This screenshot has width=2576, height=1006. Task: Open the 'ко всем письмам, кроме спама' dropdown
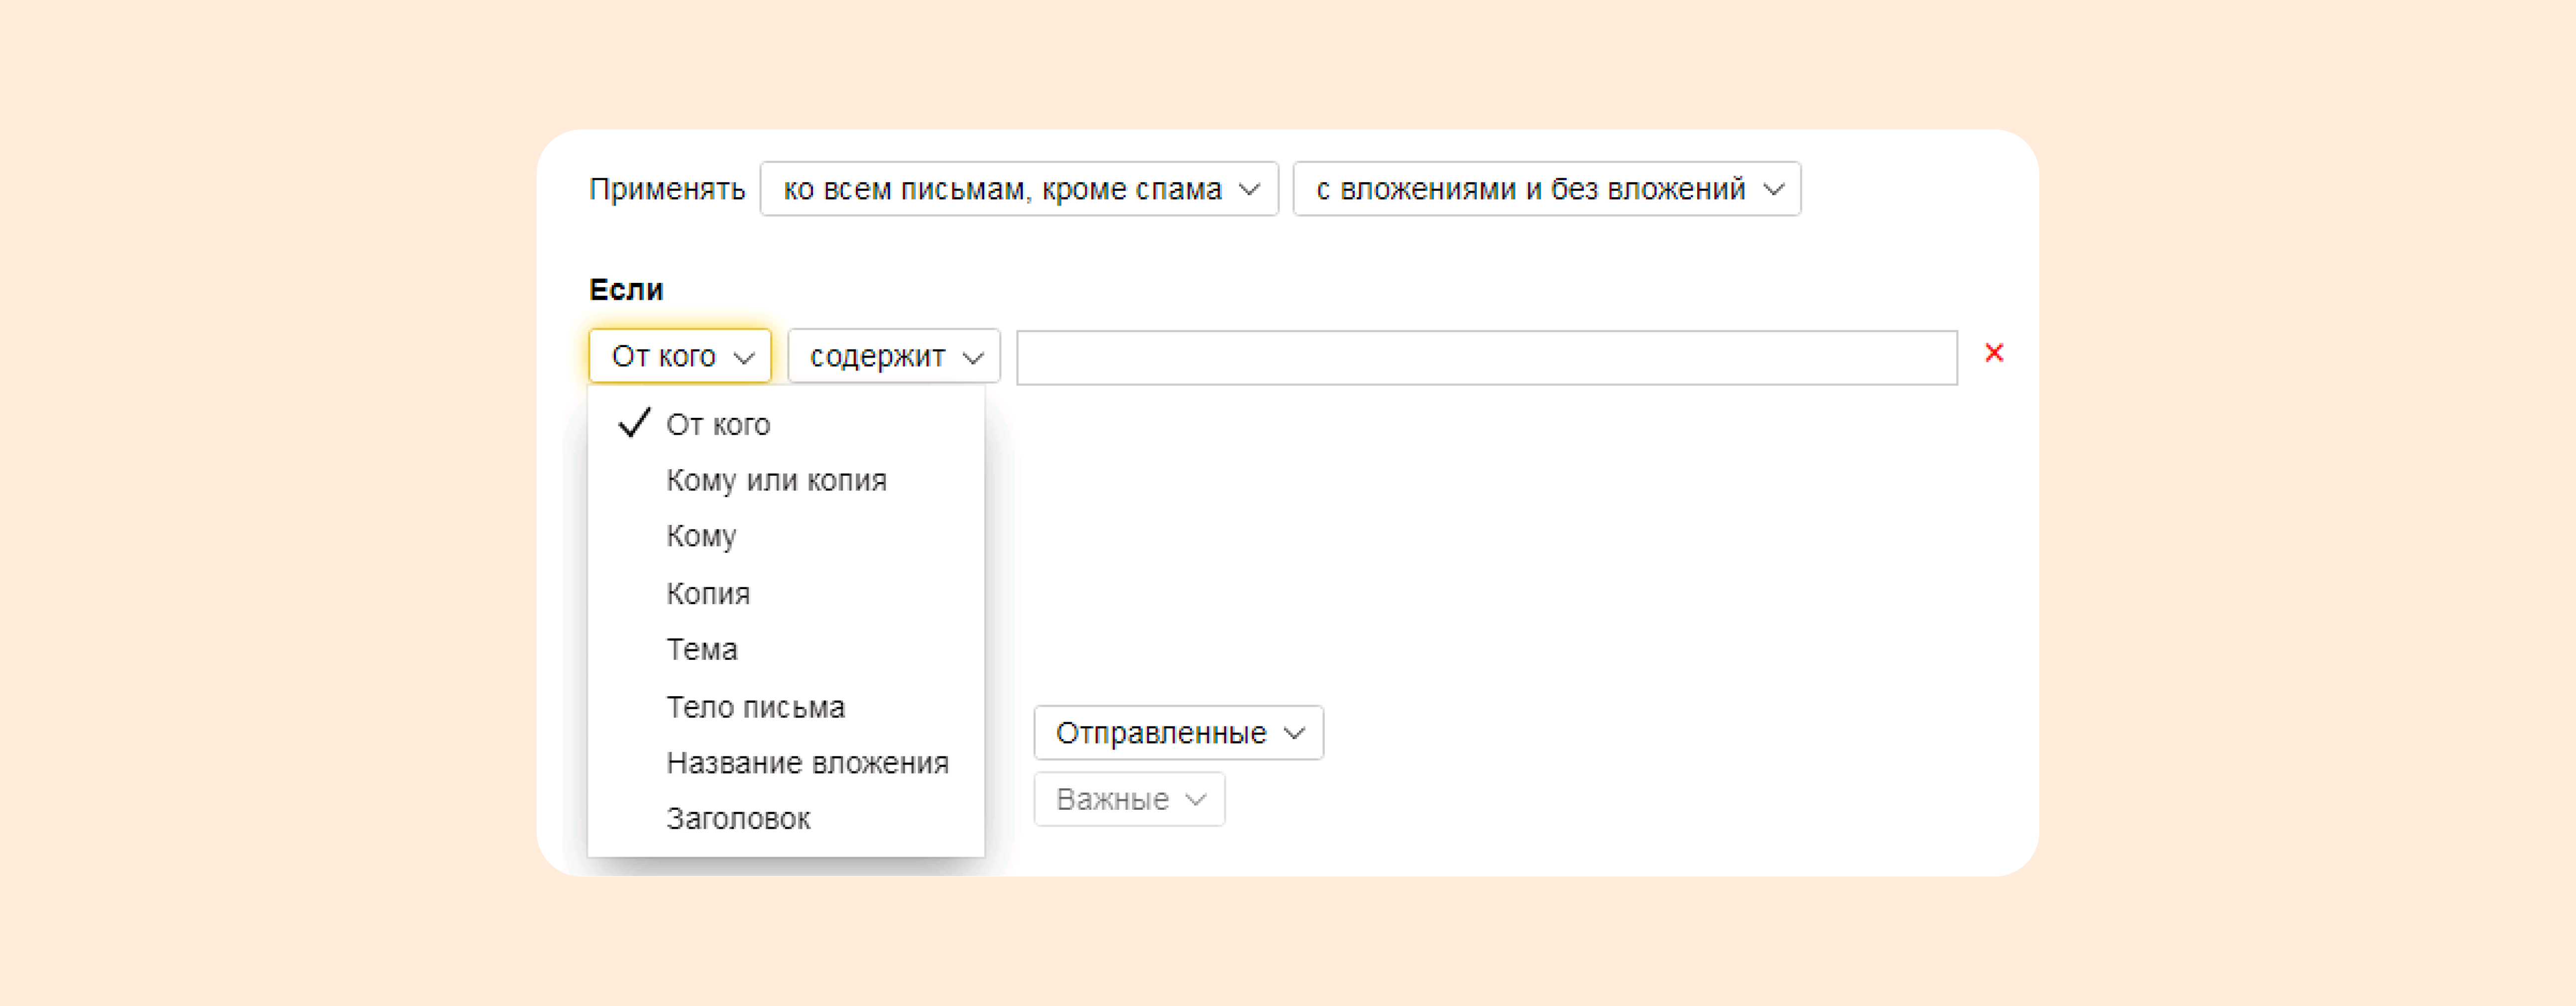pyautogui.click(x=1019, y=189)
